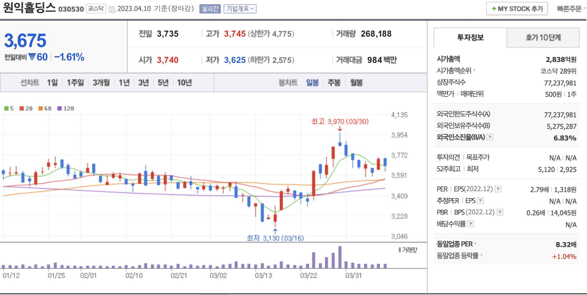Switch to the 주봉 weekly candle chart
587x295 pixels.
334,83
